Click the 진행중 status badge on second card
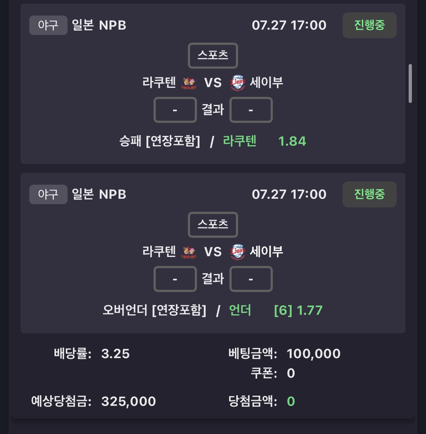 tap(369, 194)
